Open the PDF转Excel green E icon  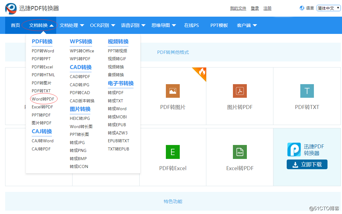(173, 152)
